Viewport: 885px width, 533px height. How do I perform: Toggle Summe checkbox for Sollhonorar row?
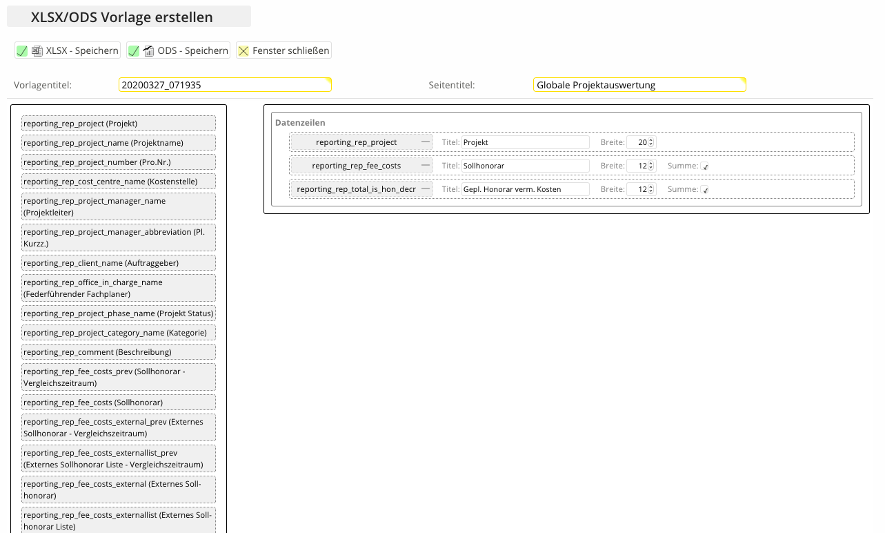pyautogui.click(x=705, y=166)
